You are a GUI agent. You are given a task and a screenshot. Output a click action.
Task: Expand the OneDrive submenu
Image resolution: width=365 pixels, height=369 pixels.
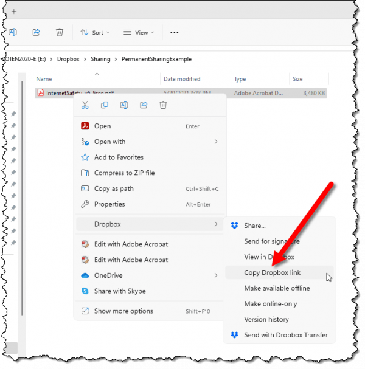coord(150,275)
